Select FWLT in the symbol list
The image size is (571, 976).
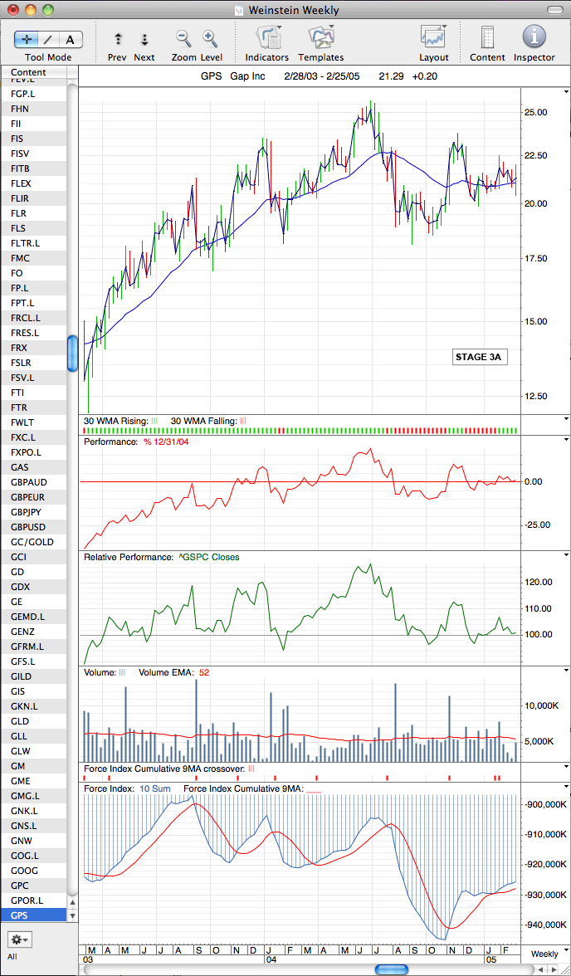click(x=34, y=422)
